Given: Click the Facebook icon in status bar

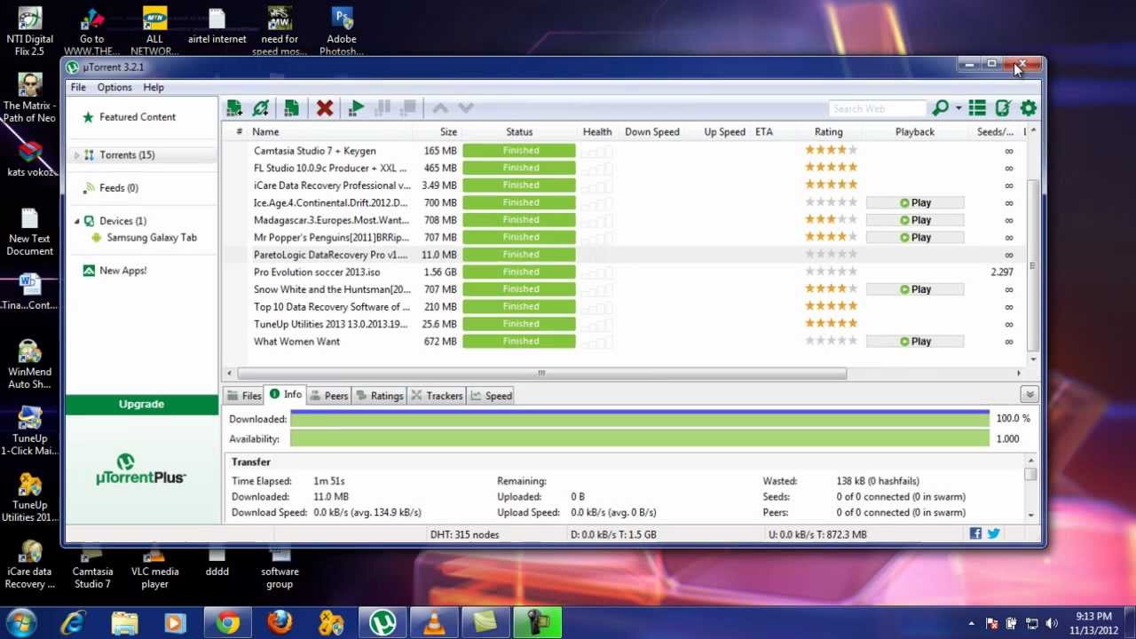Looking at the screenshot, I should 975,533.
